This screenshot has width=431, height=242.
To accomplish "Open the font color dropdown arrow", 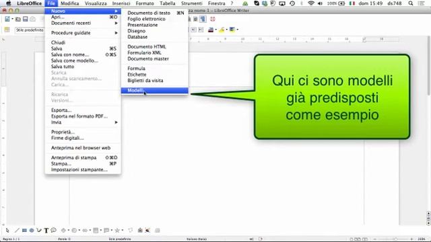I will 215,30.
